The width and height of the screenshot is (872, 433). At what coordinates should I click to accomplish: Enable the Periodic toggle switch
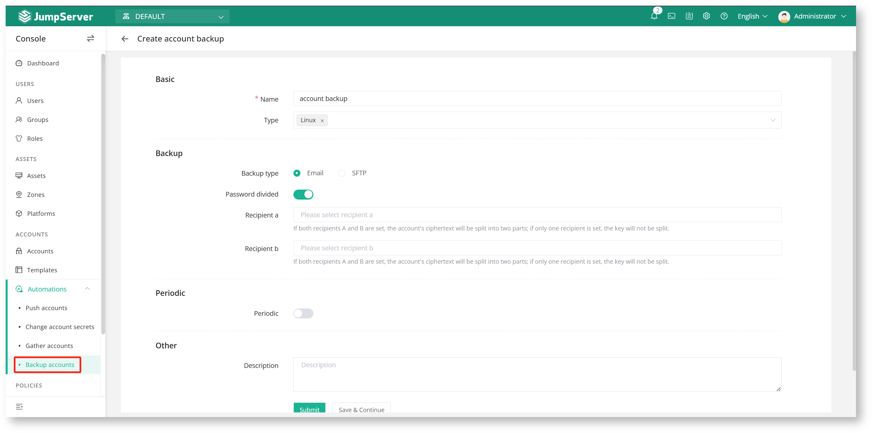(x=303, y=313)
